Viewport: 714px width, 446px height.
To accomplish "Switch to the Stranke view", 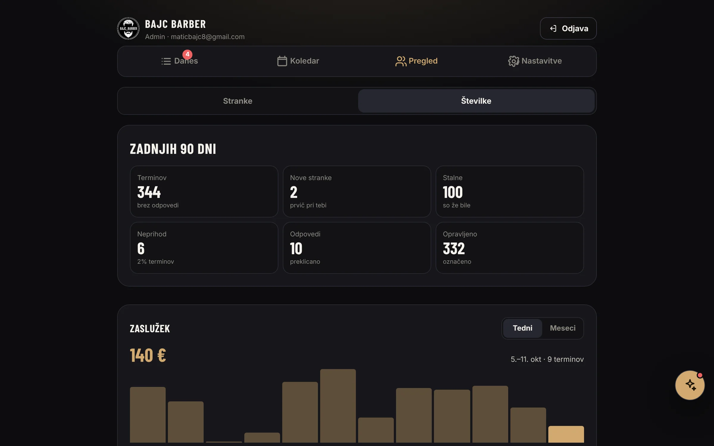I will tap(238, 101).
